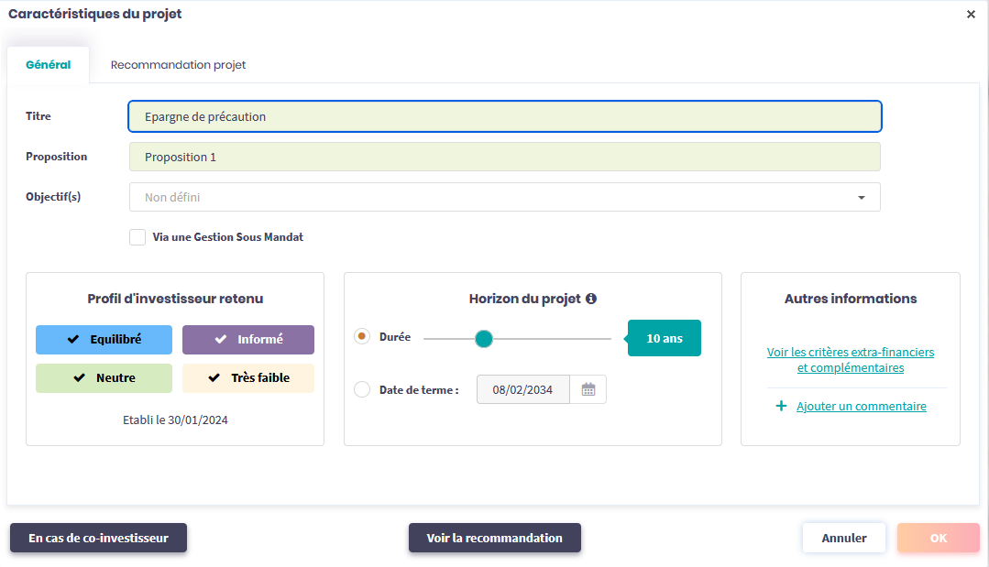
Task: Select the Durée radio button
Action: click(x=362, y=337)
